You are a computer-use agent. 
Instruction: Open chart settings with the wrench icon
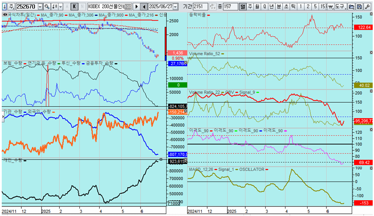point(366,7)
